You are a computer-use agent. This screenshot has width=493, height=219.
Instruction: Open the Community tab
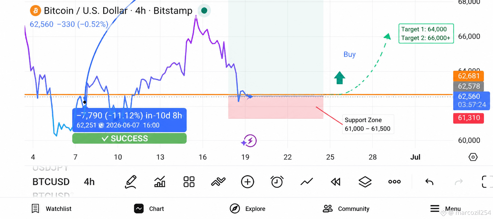346,209
